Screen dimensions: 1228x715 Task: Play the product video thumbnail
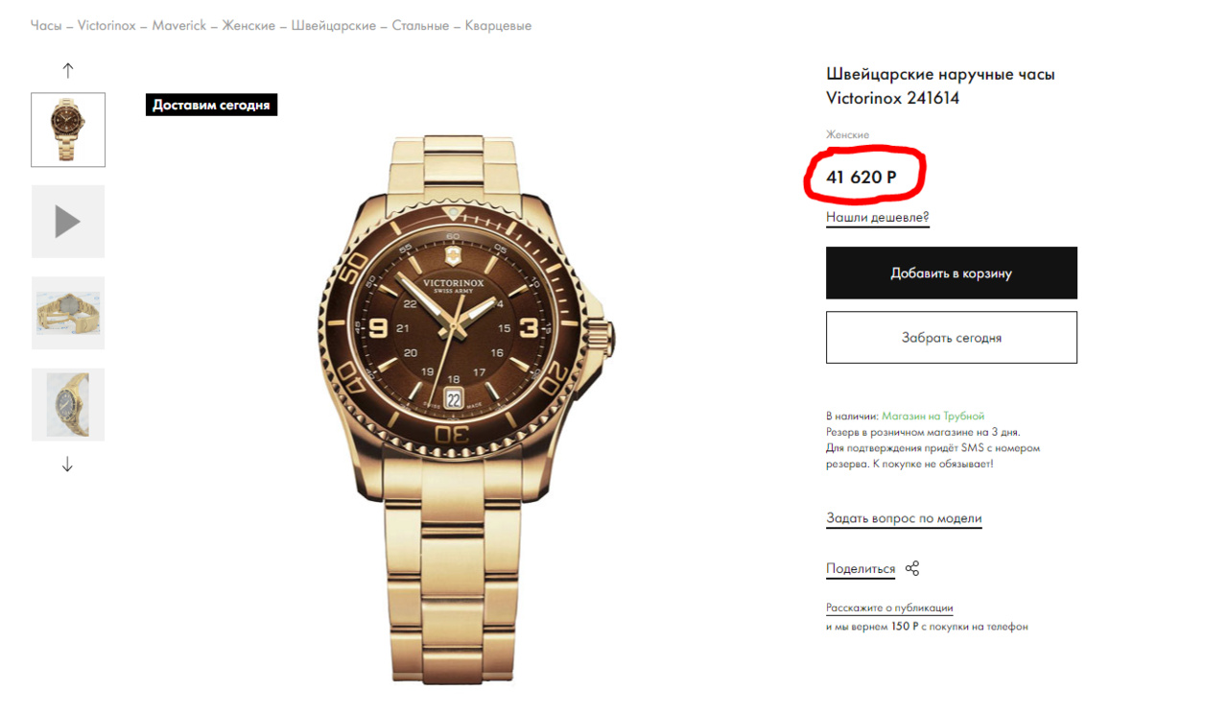68,222
